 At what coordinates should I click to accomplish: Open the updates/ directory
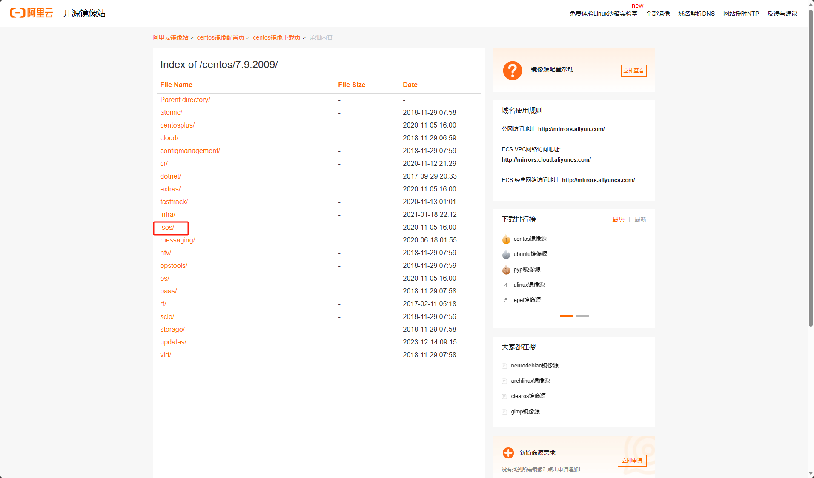click(173, 342)
